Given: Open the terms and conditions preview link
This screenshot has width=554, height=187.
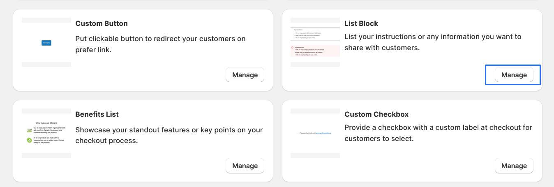Looking at the screenshot, I should [323, 133].
